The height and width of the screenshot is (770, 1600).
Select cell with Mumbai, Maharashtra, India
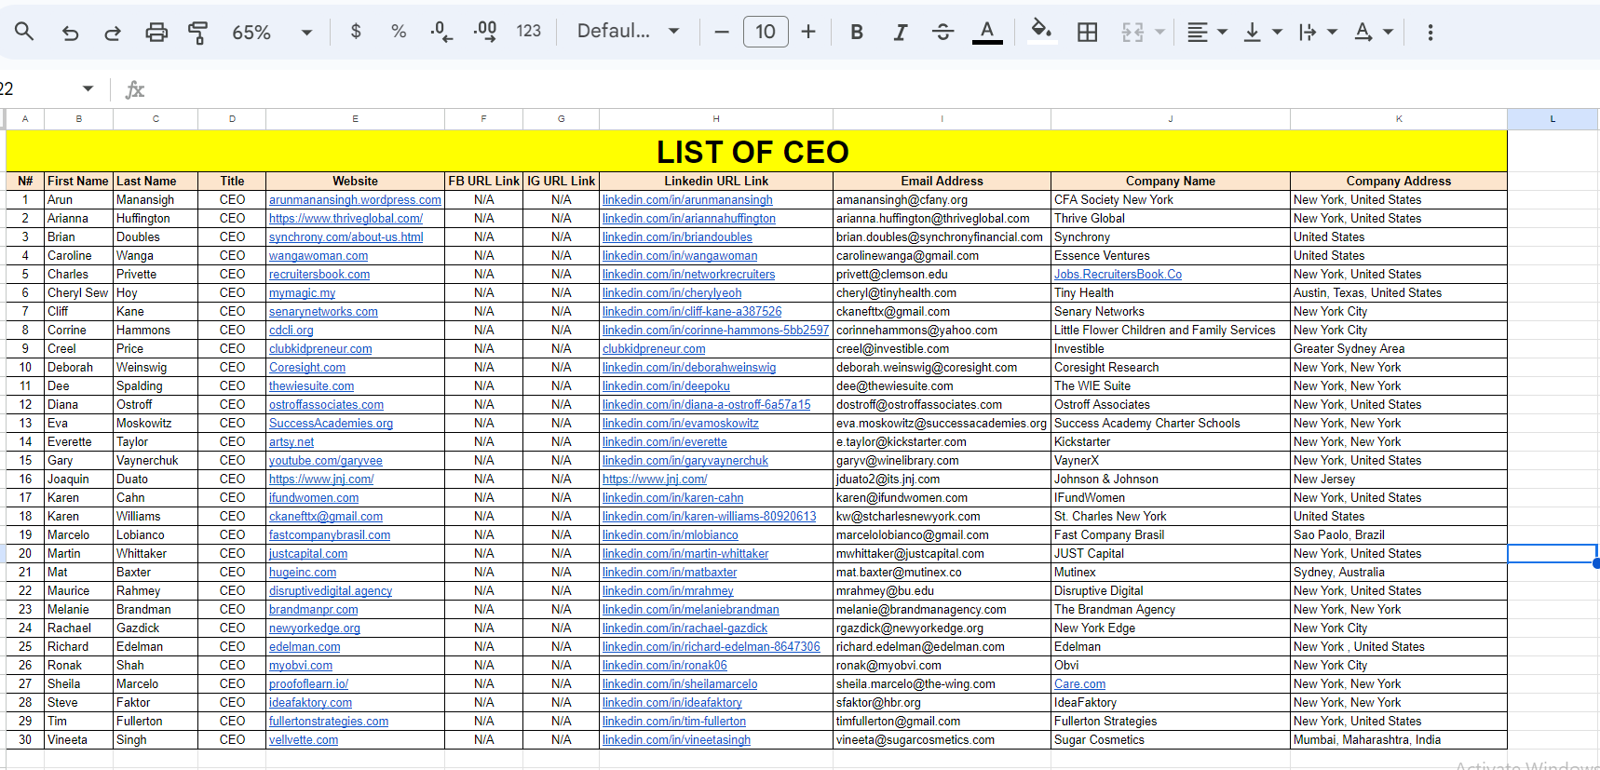pos(1398,740)
